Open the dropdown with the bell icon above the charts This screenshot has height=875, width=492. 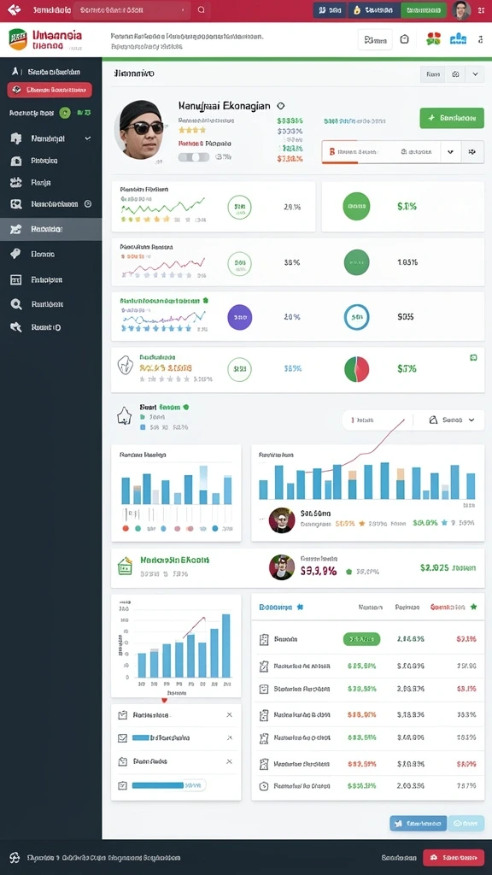click(x=452, y=420)
